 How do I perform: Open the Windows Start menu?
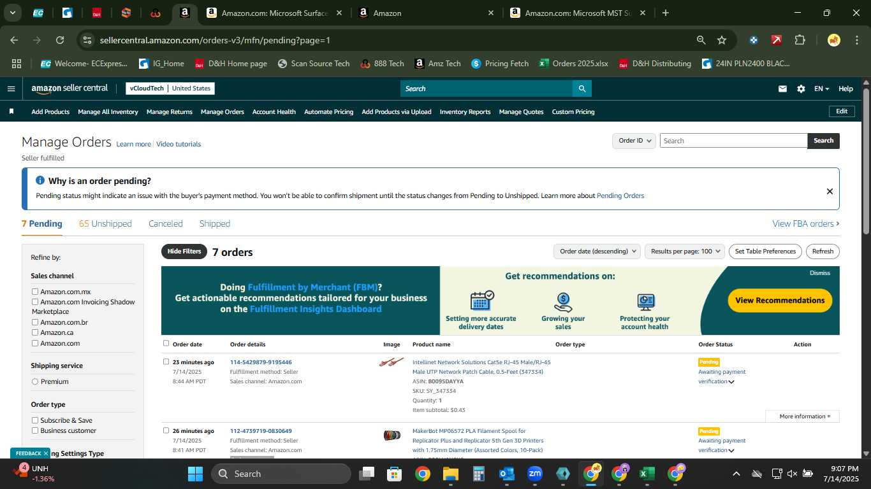click(x=195, y=474)
